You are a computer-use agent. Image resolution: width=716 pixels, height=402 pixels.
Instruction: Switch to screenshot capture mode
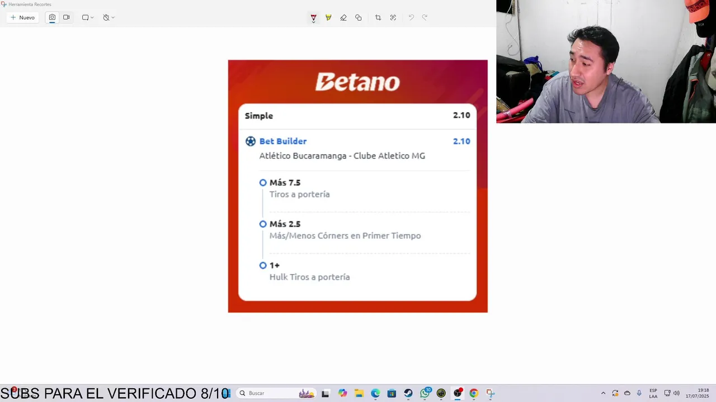[x=52, y=17]
